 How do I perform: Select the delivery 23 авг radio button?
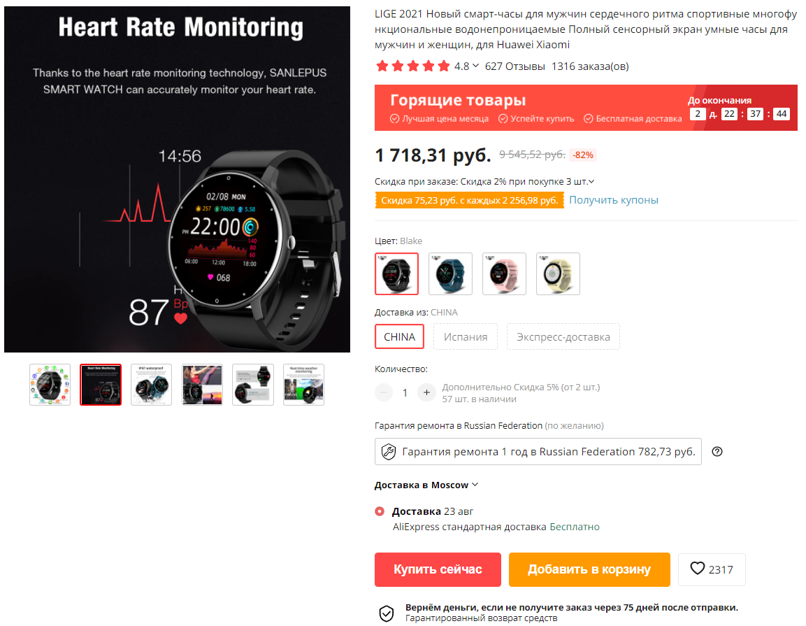click(x=380, y=511)
